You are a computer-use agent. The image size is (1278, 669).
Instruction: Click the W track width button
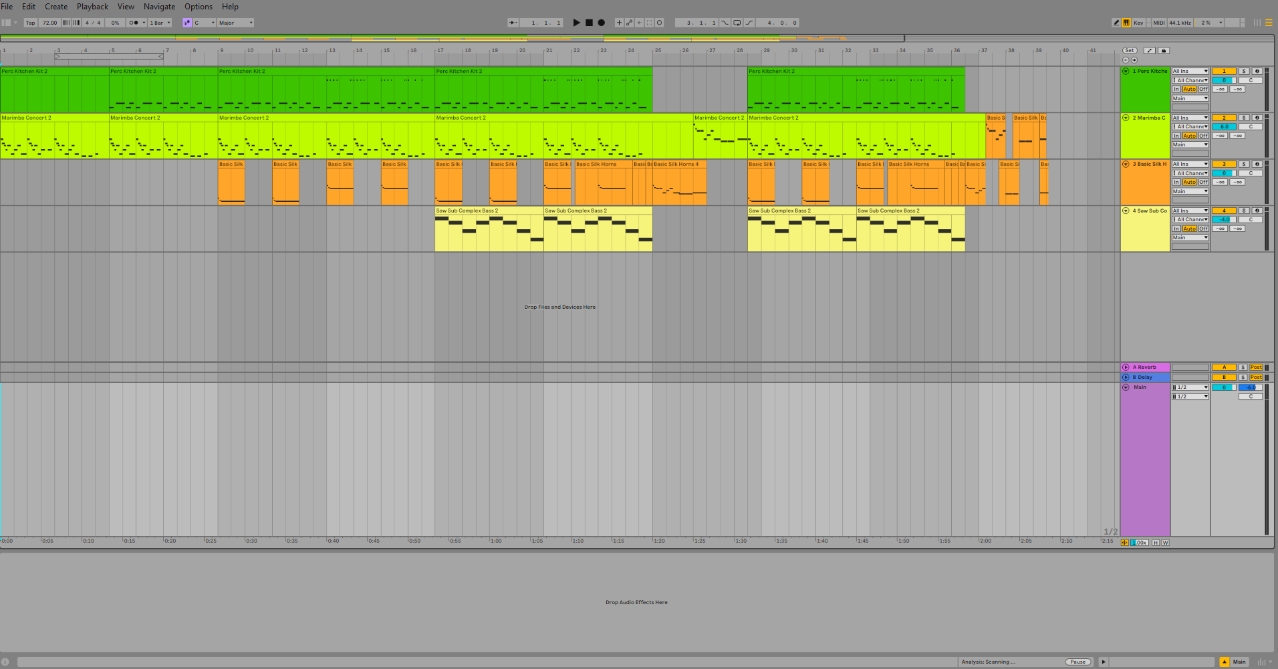[x=1166, y=543]
